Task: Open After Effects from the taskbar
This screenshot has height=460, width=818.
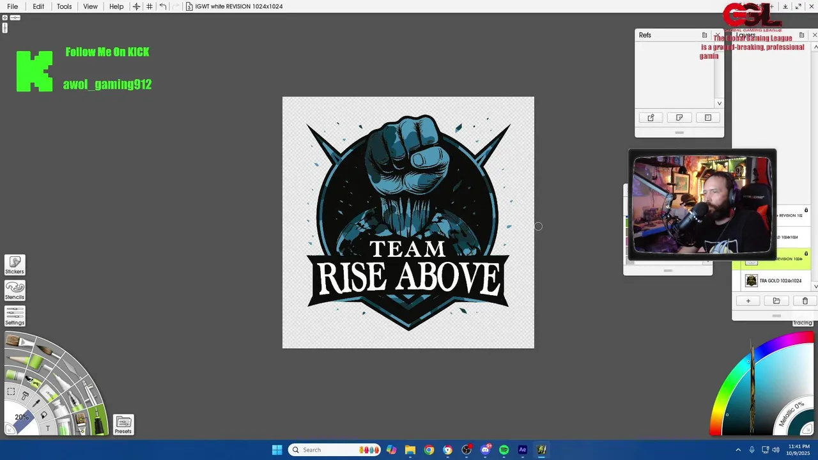Action: point(523,450)
